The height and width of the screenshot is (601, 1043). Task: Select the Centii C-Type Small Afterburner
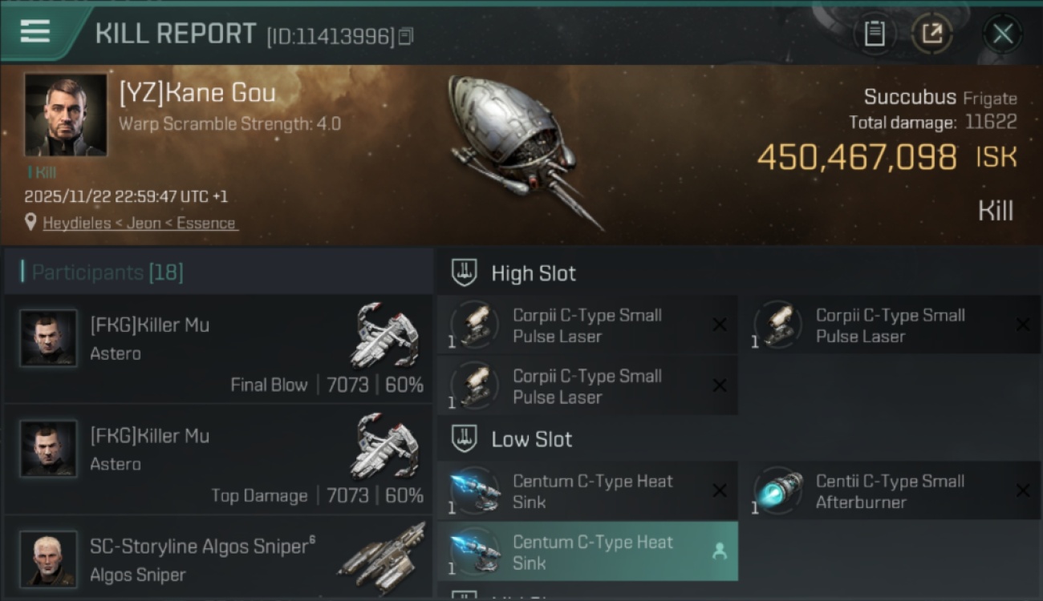[x=891, y=491]
